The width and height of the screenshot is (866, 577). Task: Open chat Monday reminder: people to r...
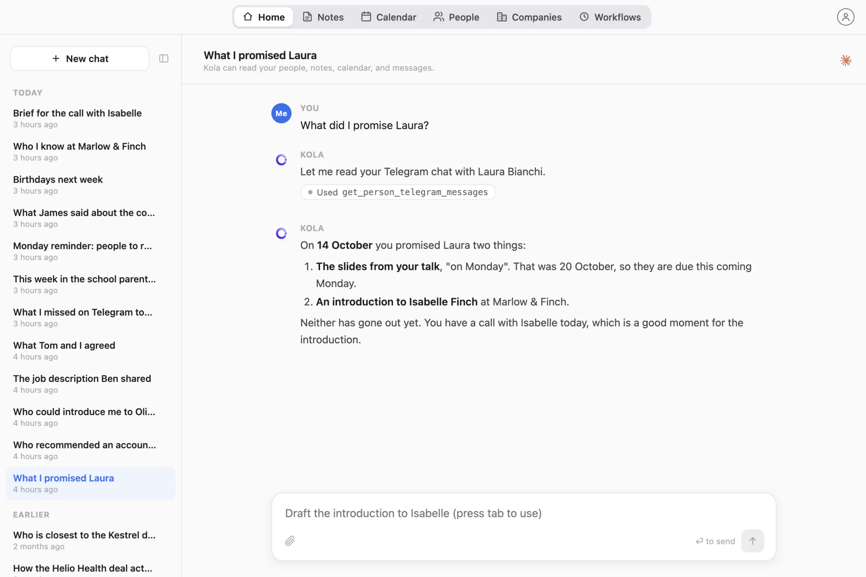pyautogui.click(x=90, y=251)
